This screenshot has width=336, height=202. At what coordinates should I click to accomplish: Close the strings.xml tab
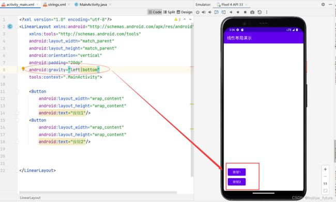coord(69,4)
